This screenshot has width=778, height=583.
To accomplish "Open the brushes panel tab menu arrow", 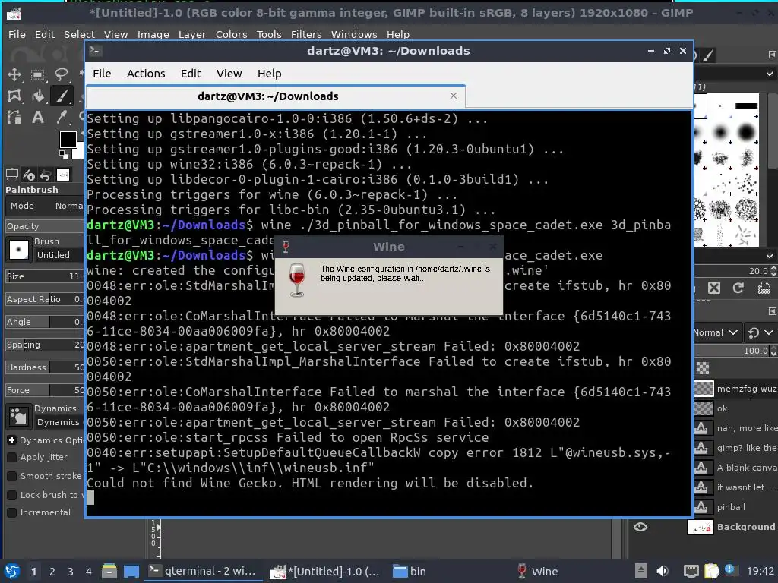I will [772, 55].
